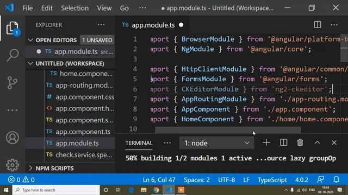Click the feedback icon in status bar
Image resolution: width=348 pixels, height=195 pixels.
click(x=320, y=179)
